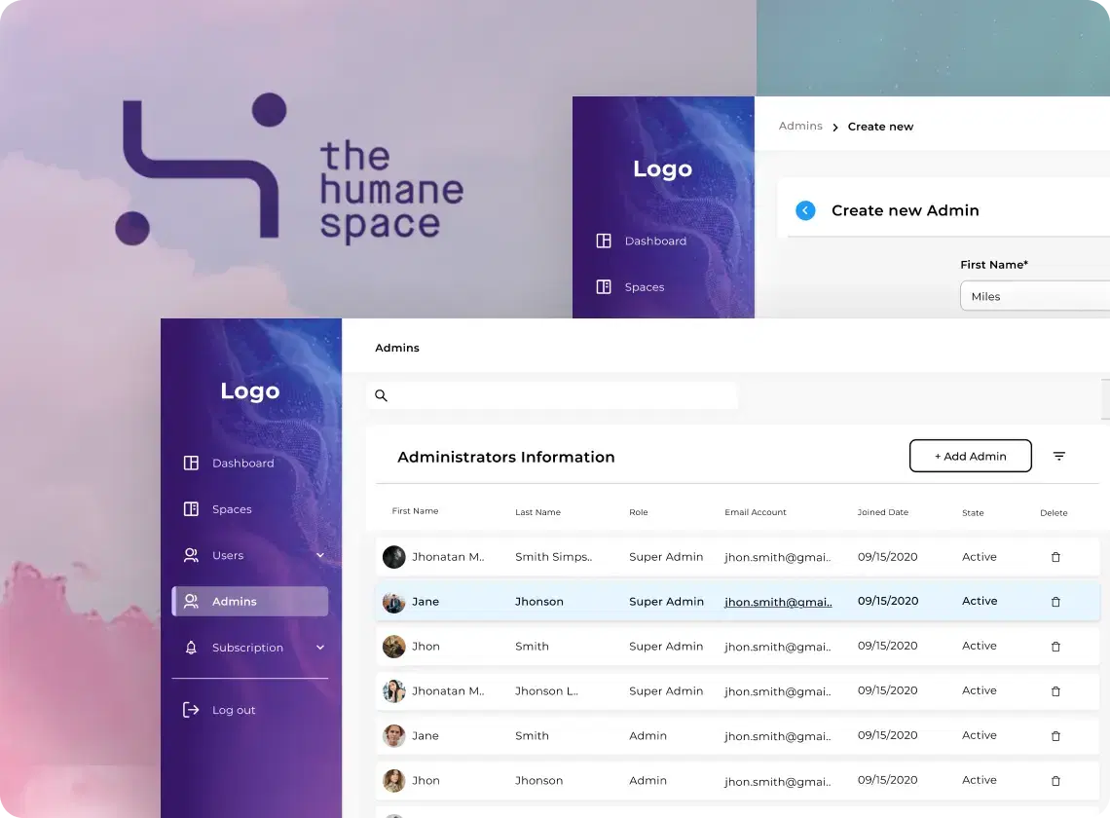
Task: Expand the Users submenu chevron
Action: [x=320, y=555]
